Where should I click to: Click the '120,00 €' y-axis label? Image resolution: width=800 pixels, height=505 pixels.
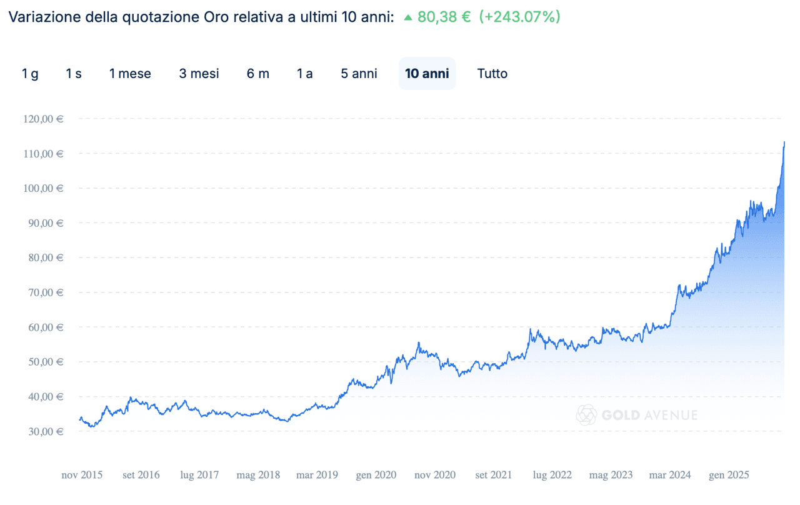click(42, 119)
